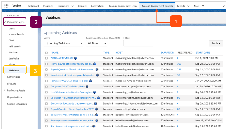Viewport: 227px width, 130px height.
Task: Click icon beside How to unlock business growth
Action: [97, 75]
